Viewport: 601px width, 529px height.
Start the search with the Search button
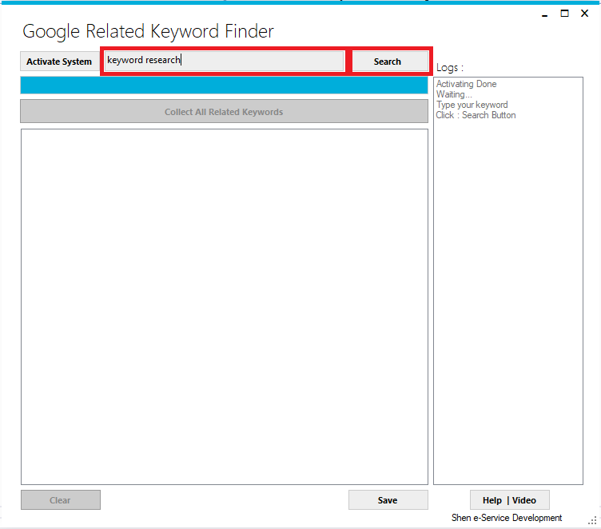[390, 62]
